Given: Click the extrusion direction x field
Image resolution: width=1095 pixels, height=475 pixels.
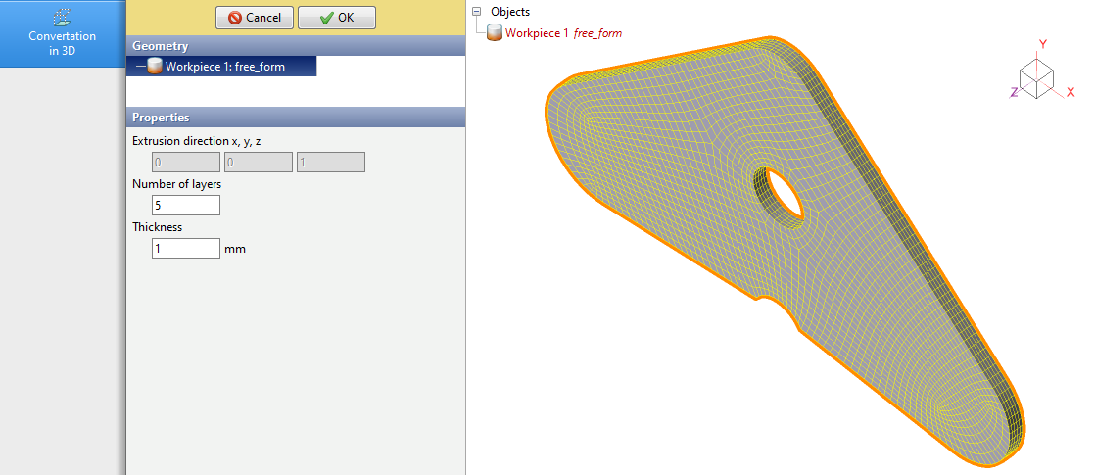Looking at the screenshot, I should pos(186,163).
